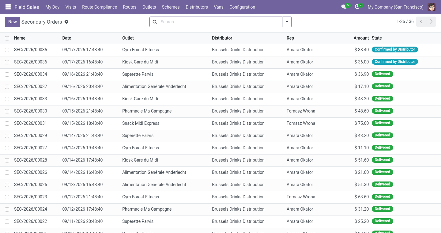Sort by the Name column header
The height and width of the screenshot is (233, 441).
[20, 38]
